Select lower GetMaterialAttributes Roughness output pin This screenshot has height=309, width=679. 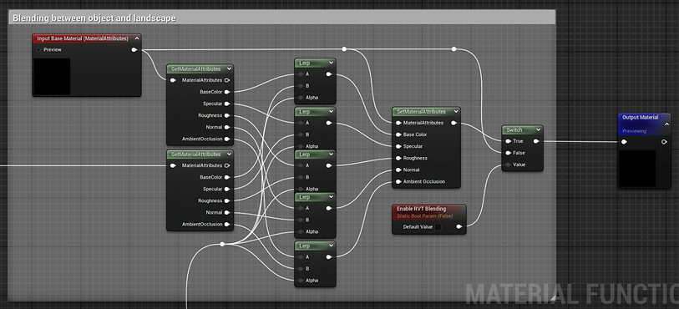[x=227, y=200]
